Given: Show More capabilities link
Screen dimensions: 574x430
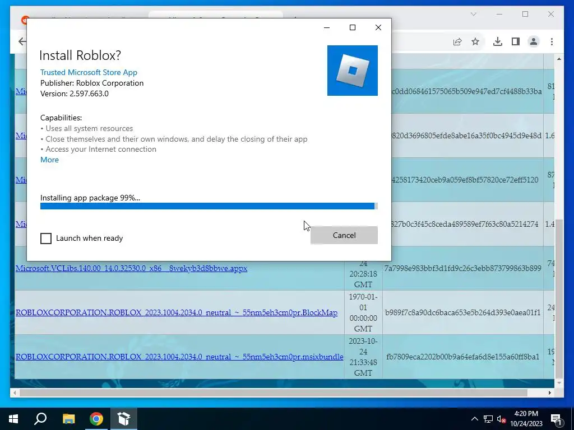Looking at the screenshot, I should pos(49,160).
